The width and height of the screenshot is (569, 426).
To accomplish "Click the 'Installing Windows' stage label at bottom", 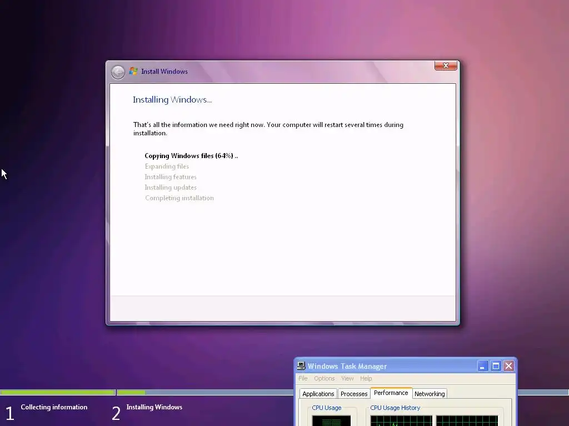I will click(154, 407).
